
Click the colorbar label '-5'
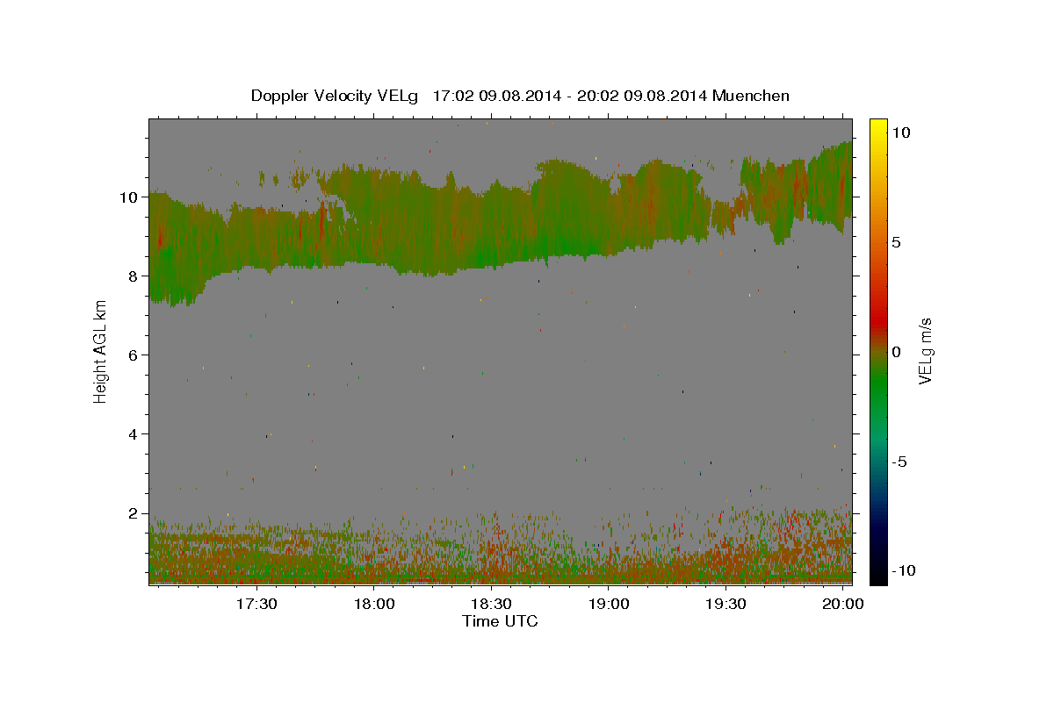pyautogui.click(x=898, y=462)
